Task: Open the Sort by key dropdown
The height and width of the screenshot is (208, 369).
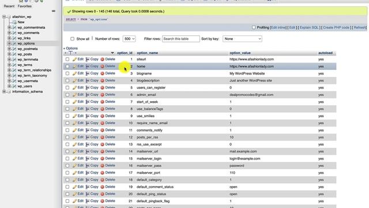Action: point(242,39)
